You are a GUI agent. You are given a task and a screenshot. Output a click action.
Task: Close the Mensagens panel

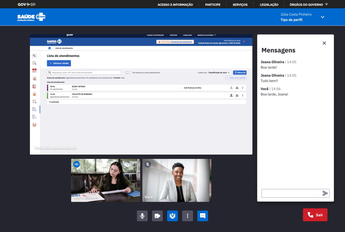(324, 43)
